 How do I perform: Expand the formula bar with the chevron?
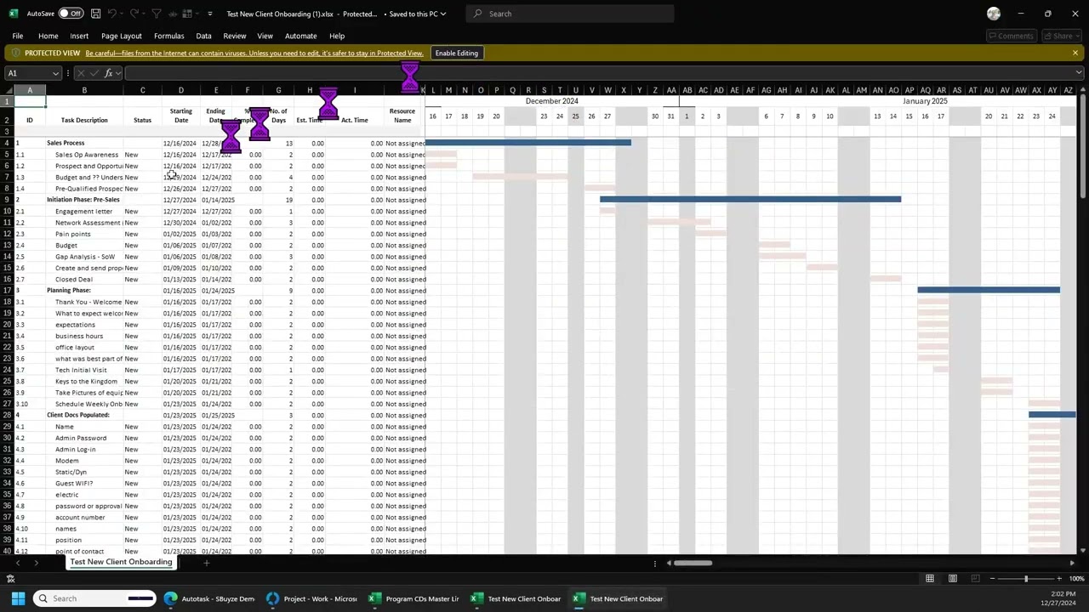[1079, 73]
